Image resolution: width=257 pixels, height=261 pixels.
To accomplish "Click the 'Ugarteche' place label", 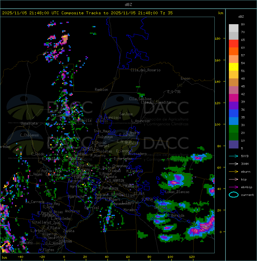I will pos(76,197).
